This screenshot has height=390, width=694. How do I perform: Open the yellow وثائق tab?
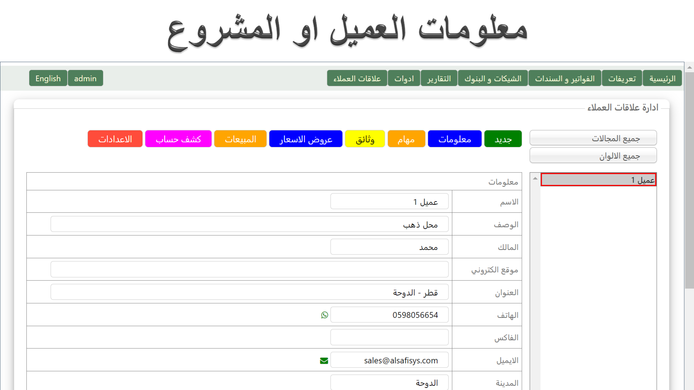pos(365,139)
